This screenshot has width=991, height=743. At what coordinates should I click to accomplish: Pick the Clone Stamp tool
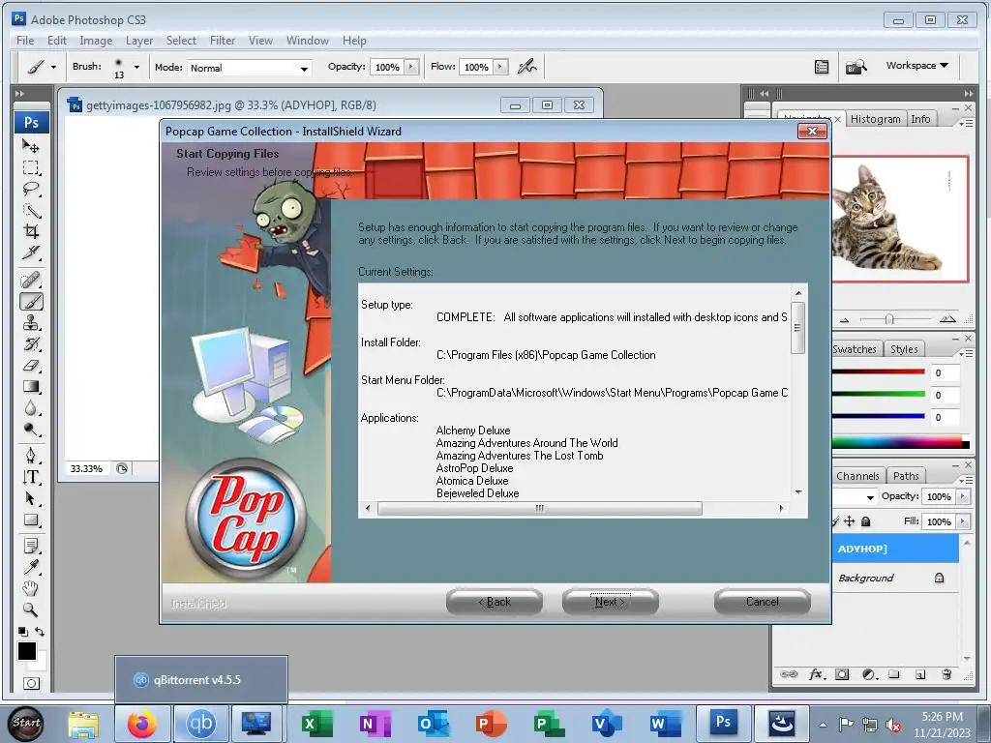pos(30,323)
